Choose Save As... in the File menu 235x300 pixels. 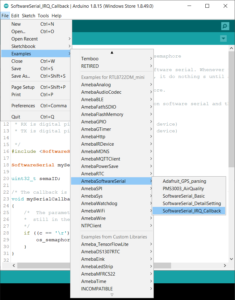coord(36,76)
